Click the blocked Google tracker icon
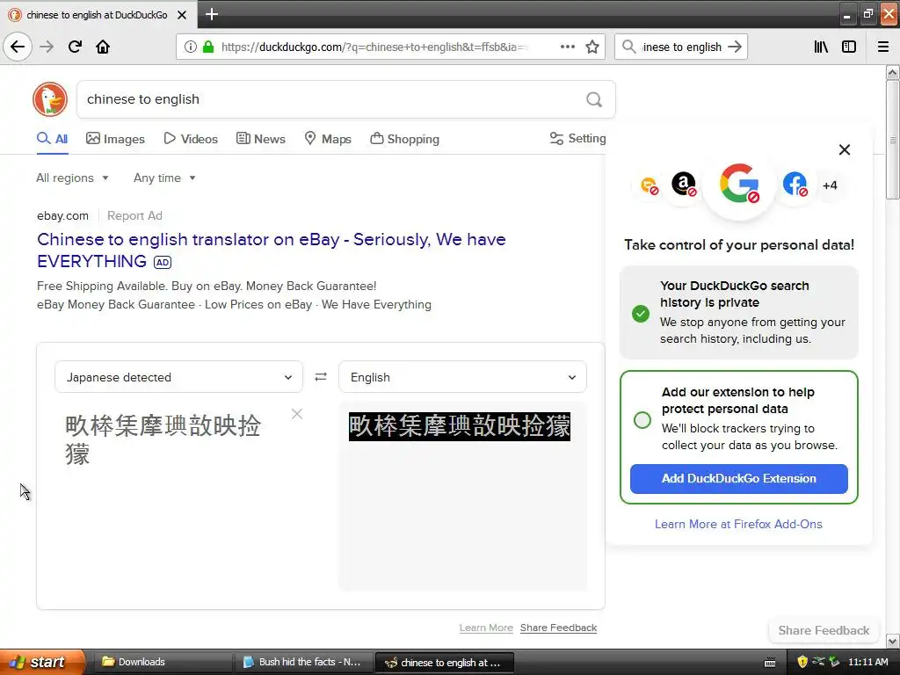Screen dimensions: 900x675 (x=739, y=184)
